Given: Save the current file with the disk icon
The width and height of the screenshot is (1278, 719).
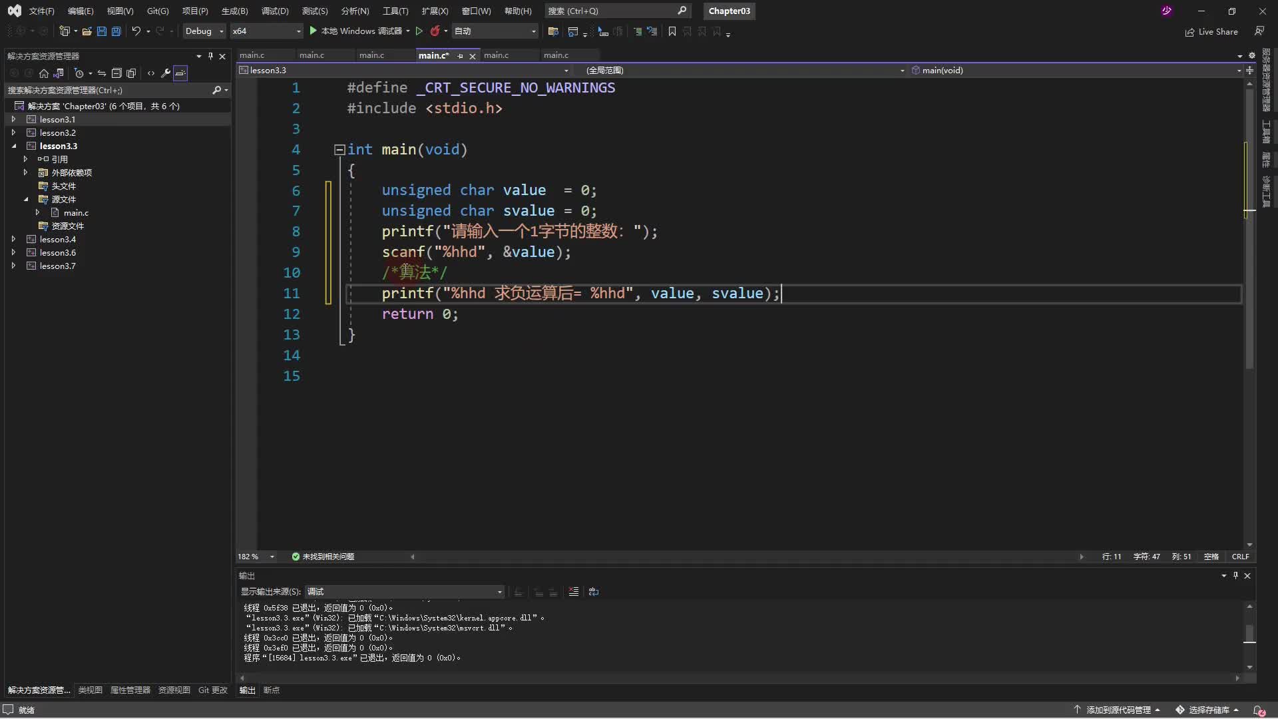Looking at the screenshot, I should pos(101,31).
